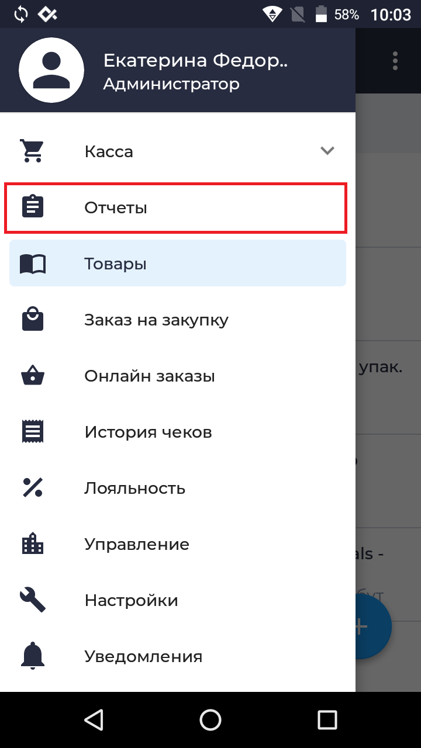Viewport: 421px width, 748px height.
Task: Tap the shopping bag icon for purchase orders
Action: pyautogui.click(x=33, y=320)
